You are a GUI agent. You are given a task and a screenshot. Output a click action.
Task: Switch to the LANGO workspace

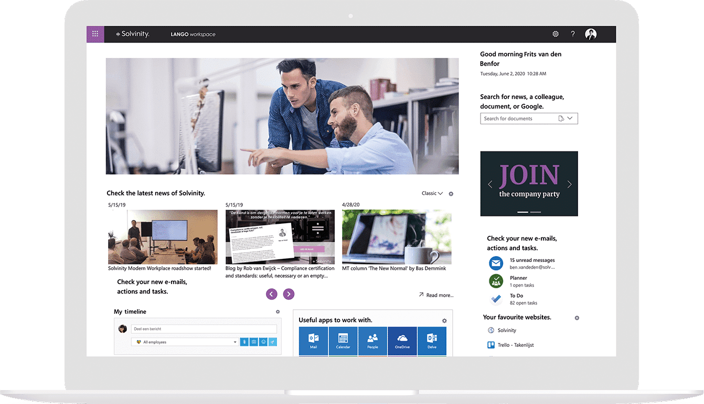pyautogui.click(x=193, y=34)
